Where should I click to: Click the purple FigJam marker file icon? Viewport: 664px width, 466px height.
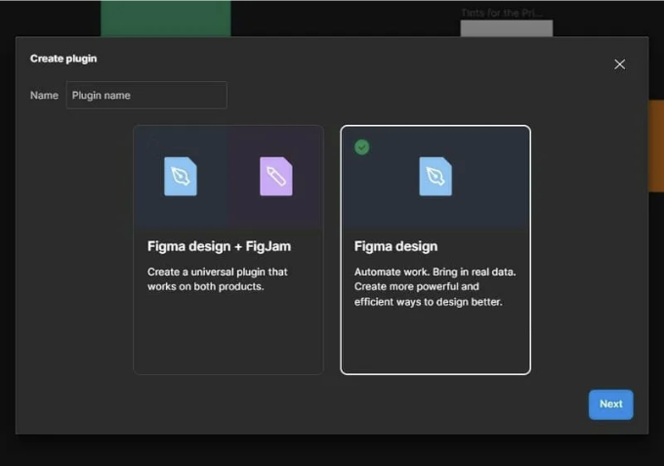[276, 176]
